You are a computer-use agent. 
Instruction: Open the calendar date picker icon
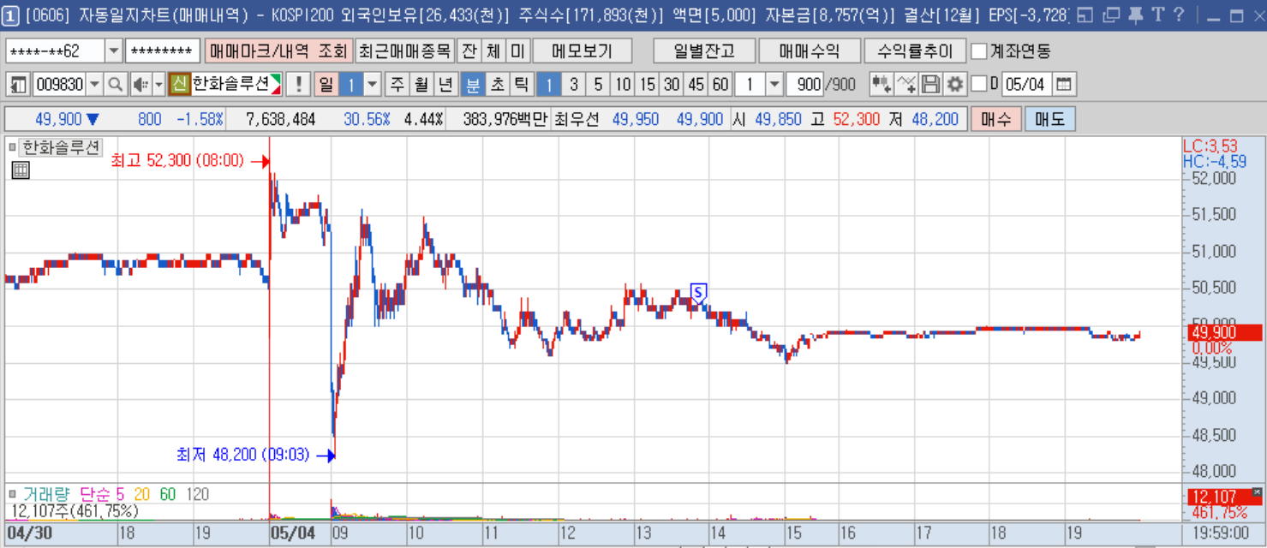point(1063,85)
